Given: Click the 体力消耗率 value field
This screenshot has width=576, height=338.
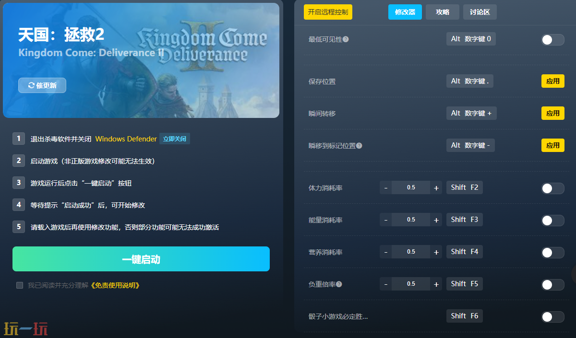Looking at the screenshot, I should pyautogui.click(x=411, y=188).
